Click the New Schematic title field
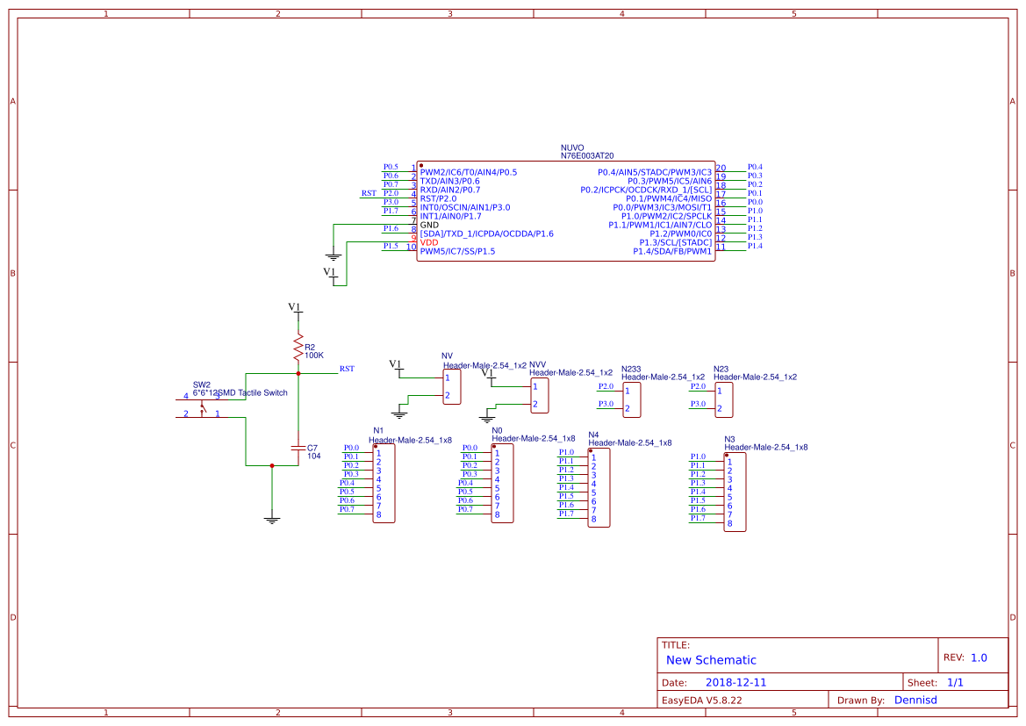The image size is (1026, 726). coord(711,660)
